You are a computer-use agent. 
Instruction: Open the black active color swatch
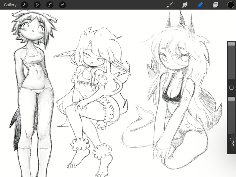[x=230, y=5]
